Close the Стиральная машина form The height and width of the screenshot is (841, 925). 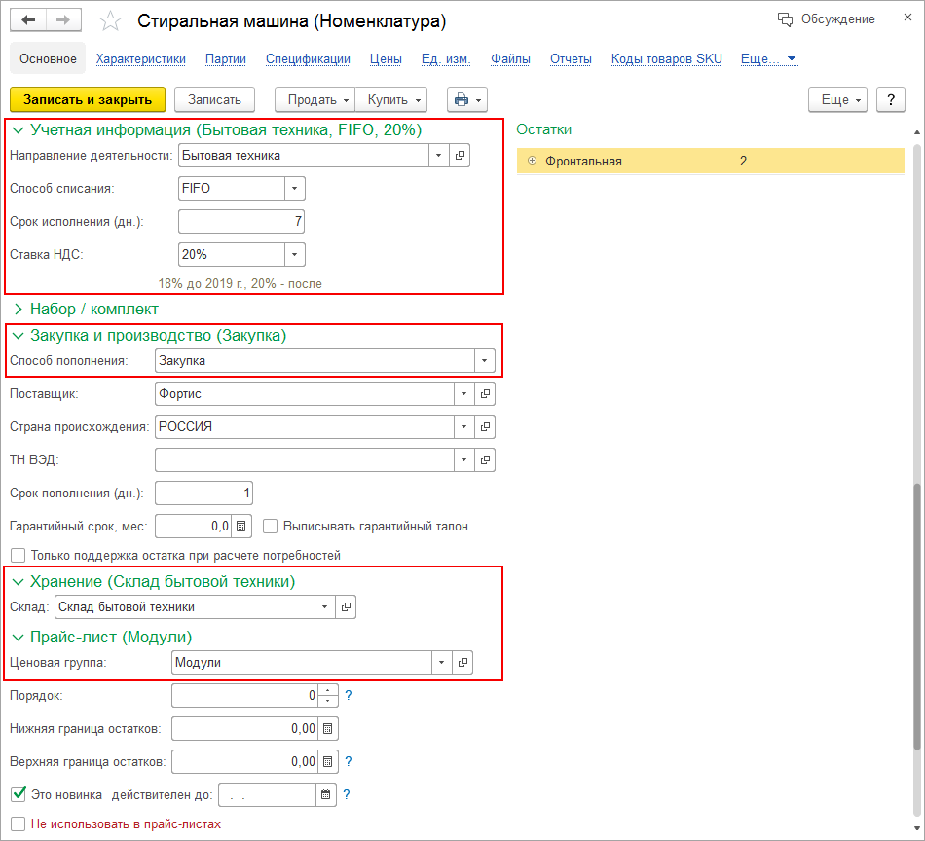(x=907, y=18)
